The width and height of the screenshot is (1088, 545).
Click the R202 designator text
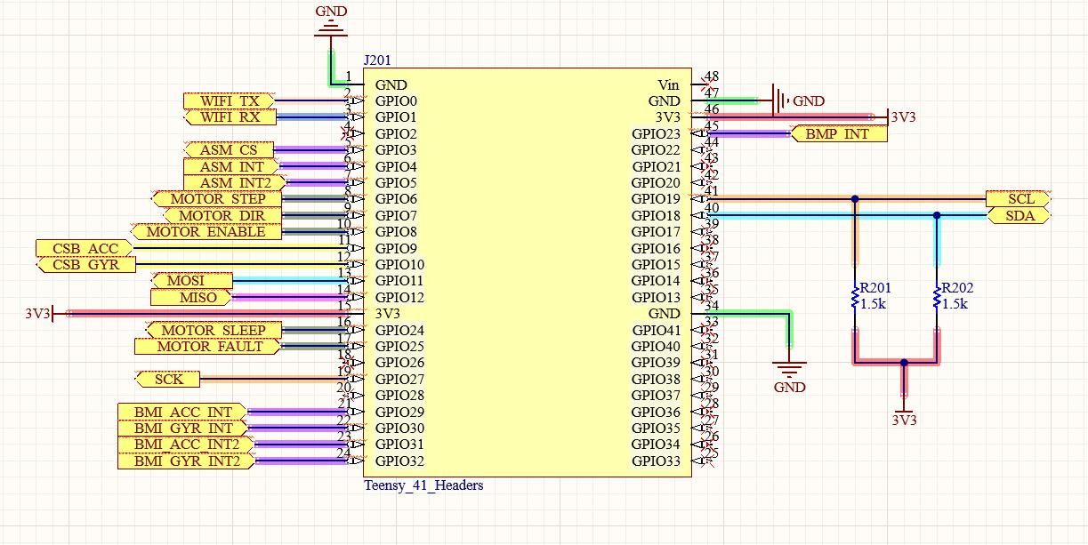coord(957,288)
